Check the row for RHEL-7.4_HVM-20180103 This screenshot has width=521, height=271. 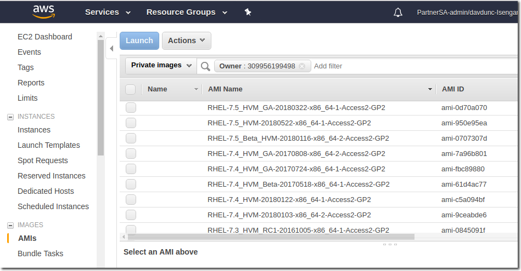(x=131, y=215)
